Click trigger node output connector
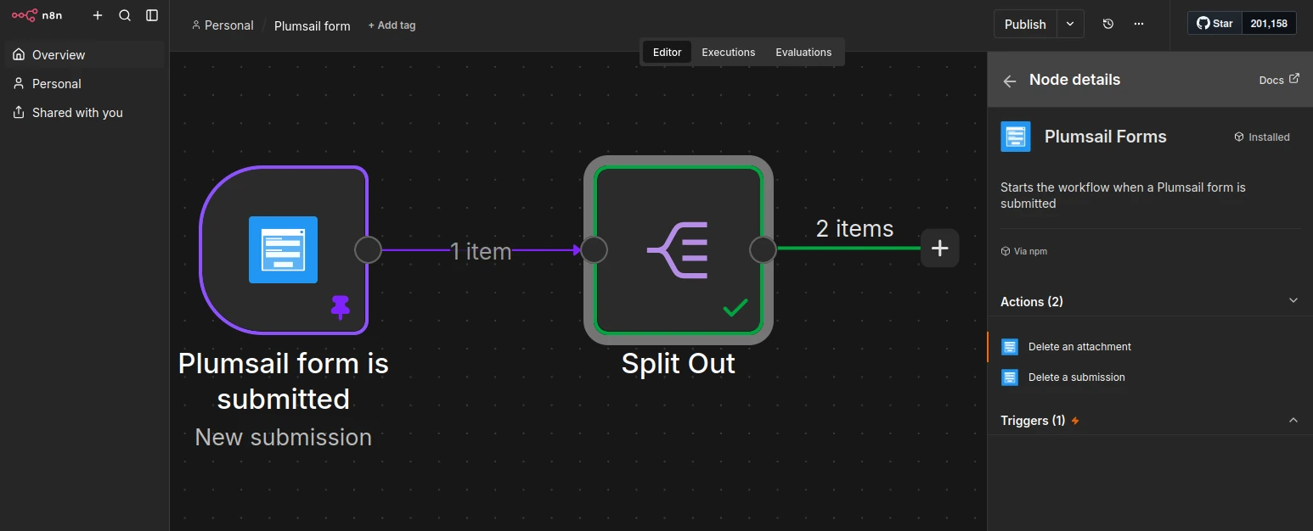 click(x=368, y=250)
